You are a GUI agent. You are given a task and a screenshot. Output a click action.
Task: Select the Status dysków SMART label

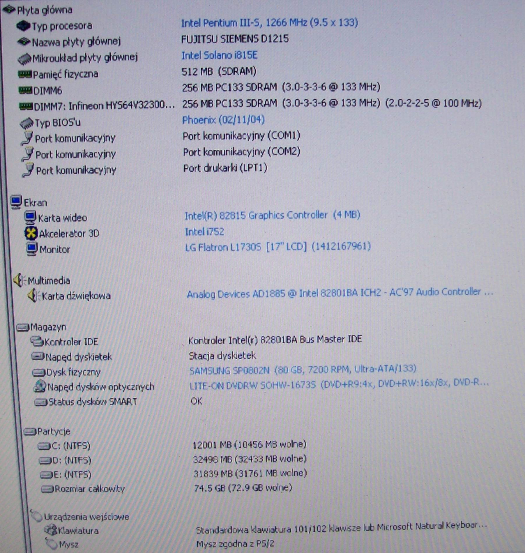coord(93,402)
